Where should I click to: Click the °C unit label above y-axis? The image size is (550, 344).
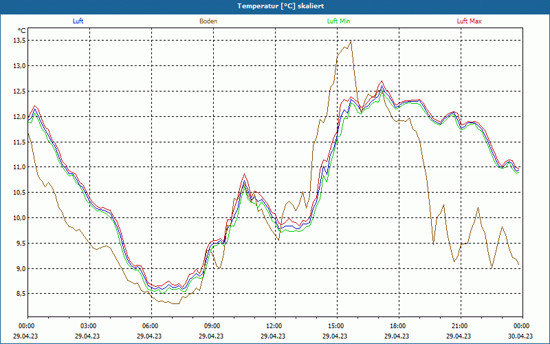pyautogui.click(x=22, y=30)
